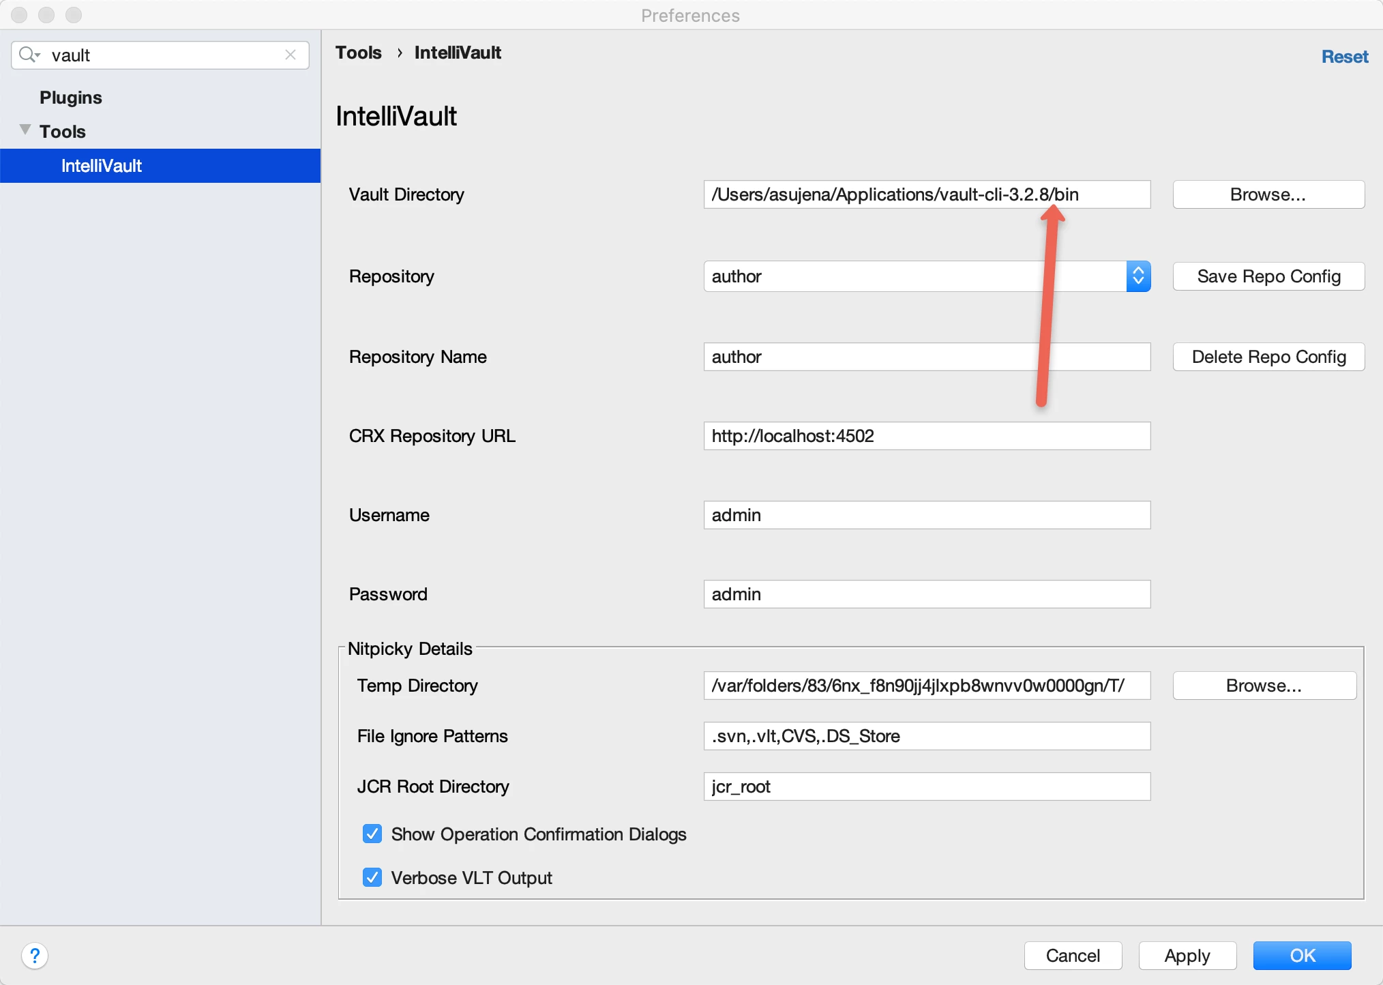Click the CRX Repository URL field
The width and height of the screenshot is (1383, 985).
pyautogui.click(x=926, y=436)
